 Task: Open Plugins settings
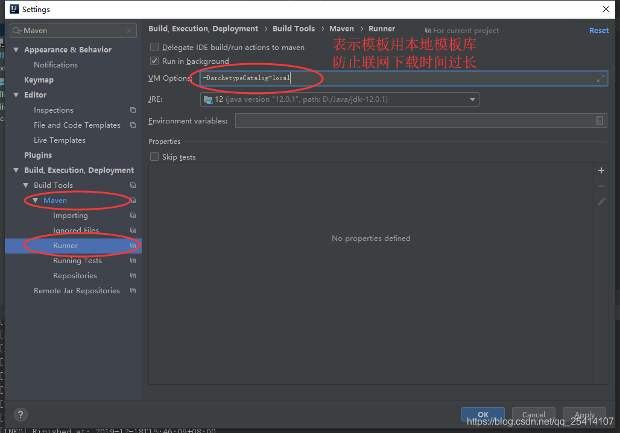click(38, 155)
